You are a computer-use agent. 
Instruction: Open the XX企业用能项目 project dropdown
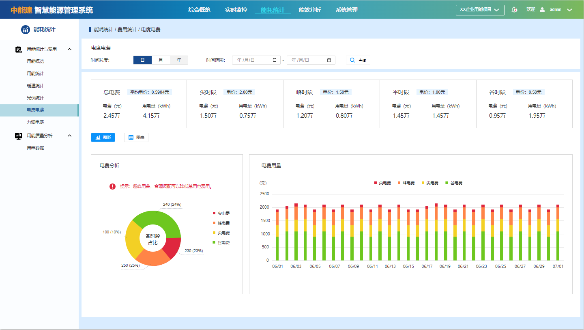point(480,10)
